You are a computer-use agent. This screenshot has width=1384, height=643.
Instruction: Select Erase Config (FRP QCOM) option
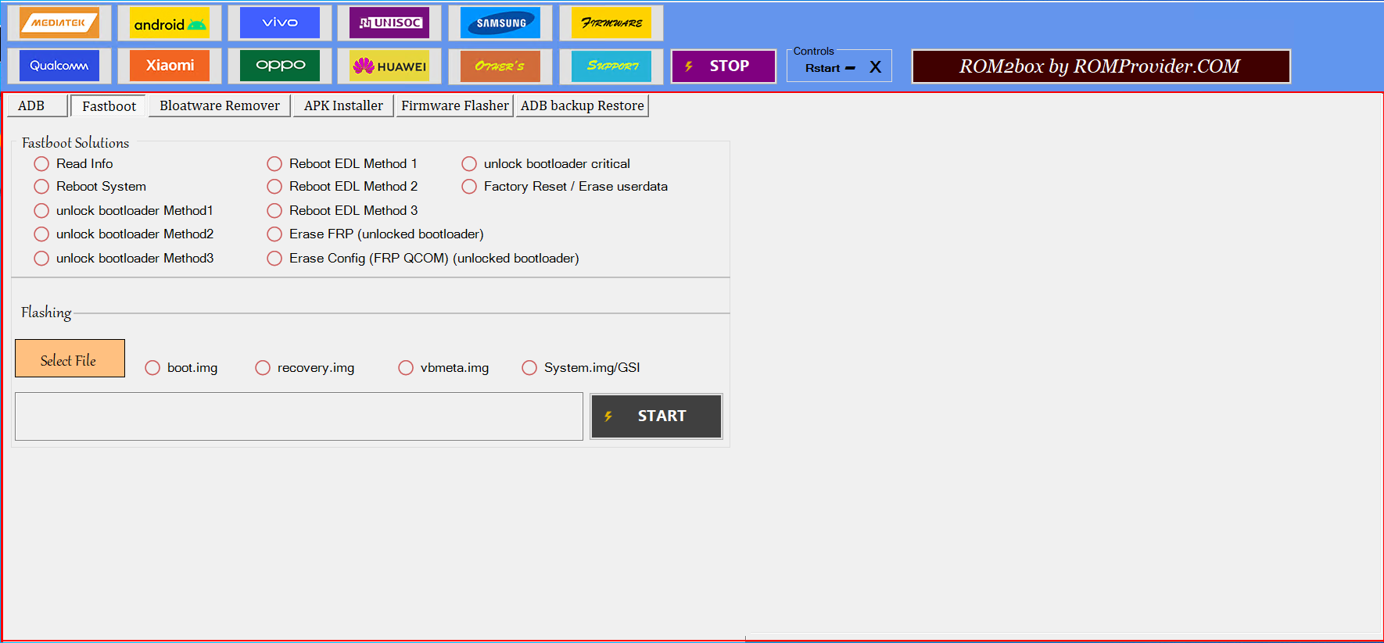coord(423,258)
